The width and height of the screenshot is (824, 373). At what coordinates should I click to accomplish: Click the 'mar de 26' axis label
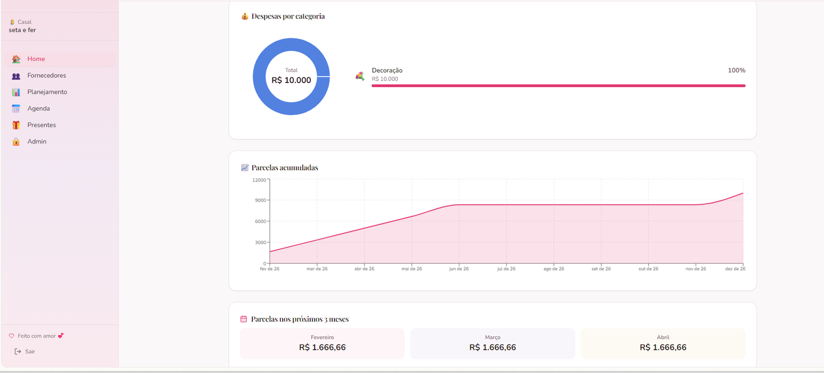click(317, 269)
